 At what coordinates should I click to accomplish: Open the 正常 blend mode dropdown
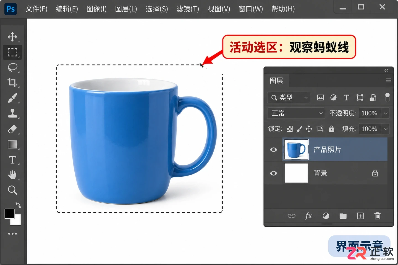coord(296,113)
